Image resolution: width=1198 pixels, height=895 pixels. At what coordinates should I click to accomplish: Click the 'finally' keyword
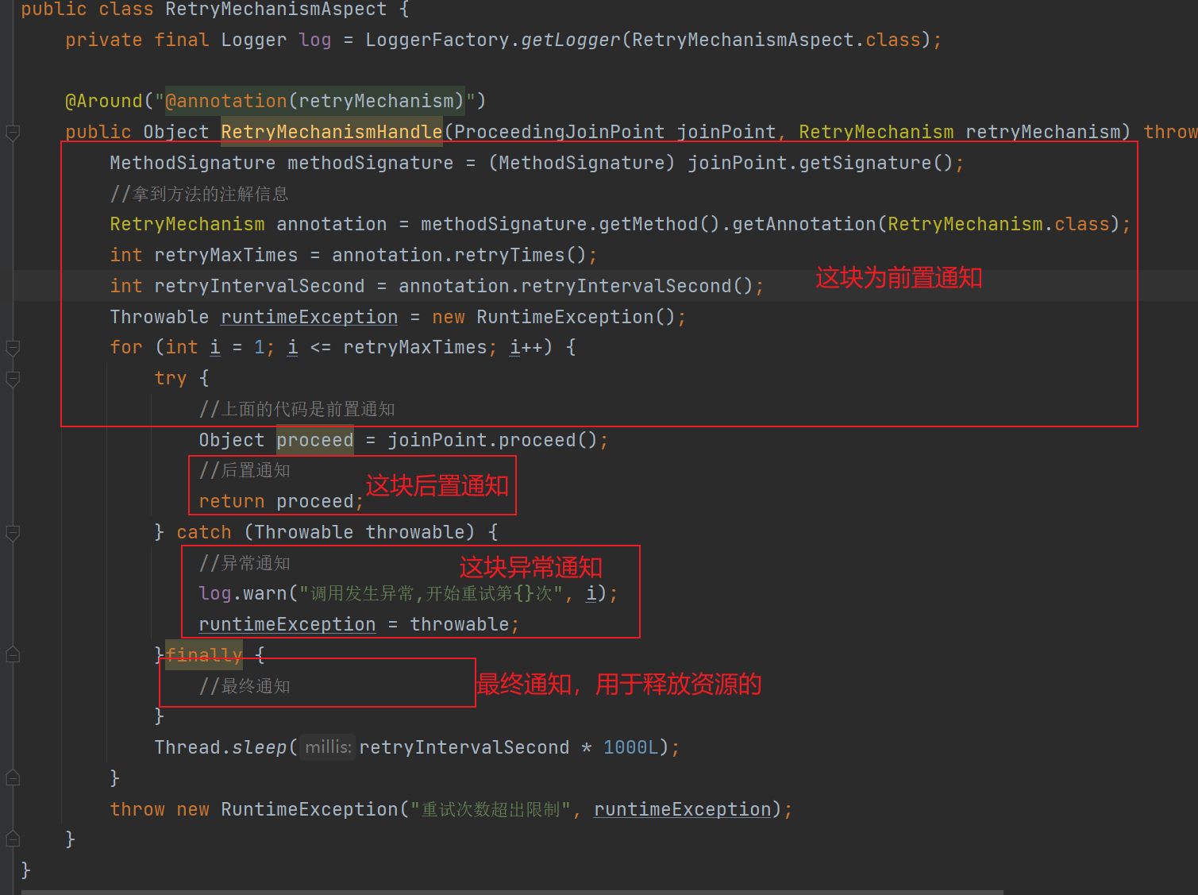click(204, 655)
